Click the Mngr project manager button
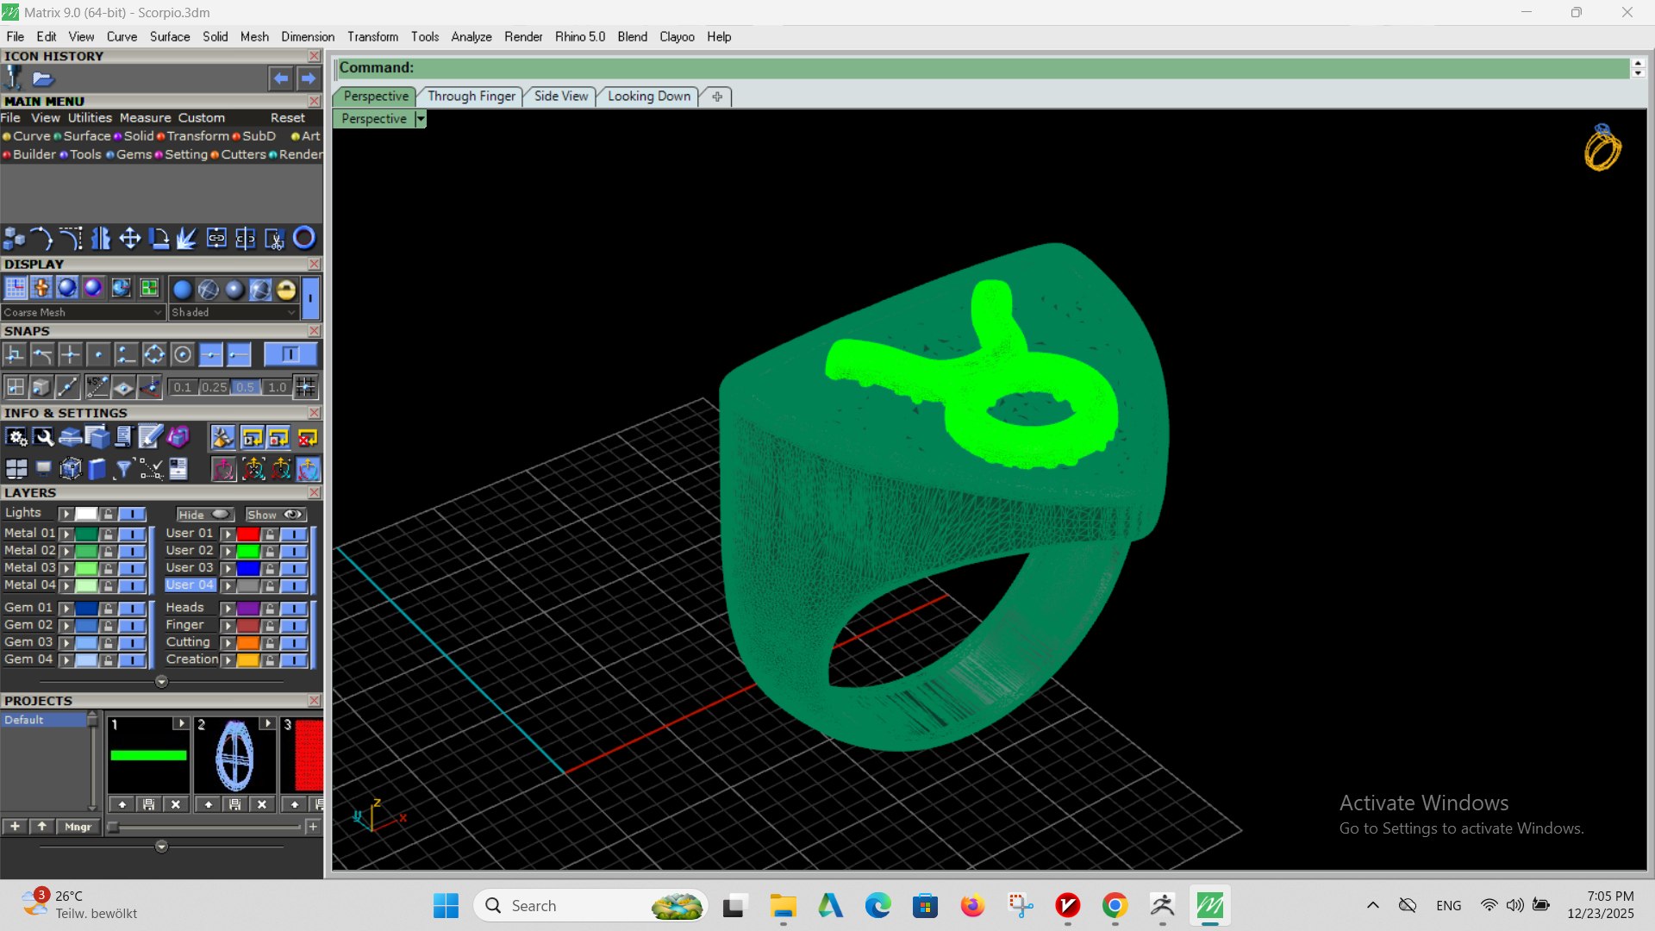 coord(78,827)
